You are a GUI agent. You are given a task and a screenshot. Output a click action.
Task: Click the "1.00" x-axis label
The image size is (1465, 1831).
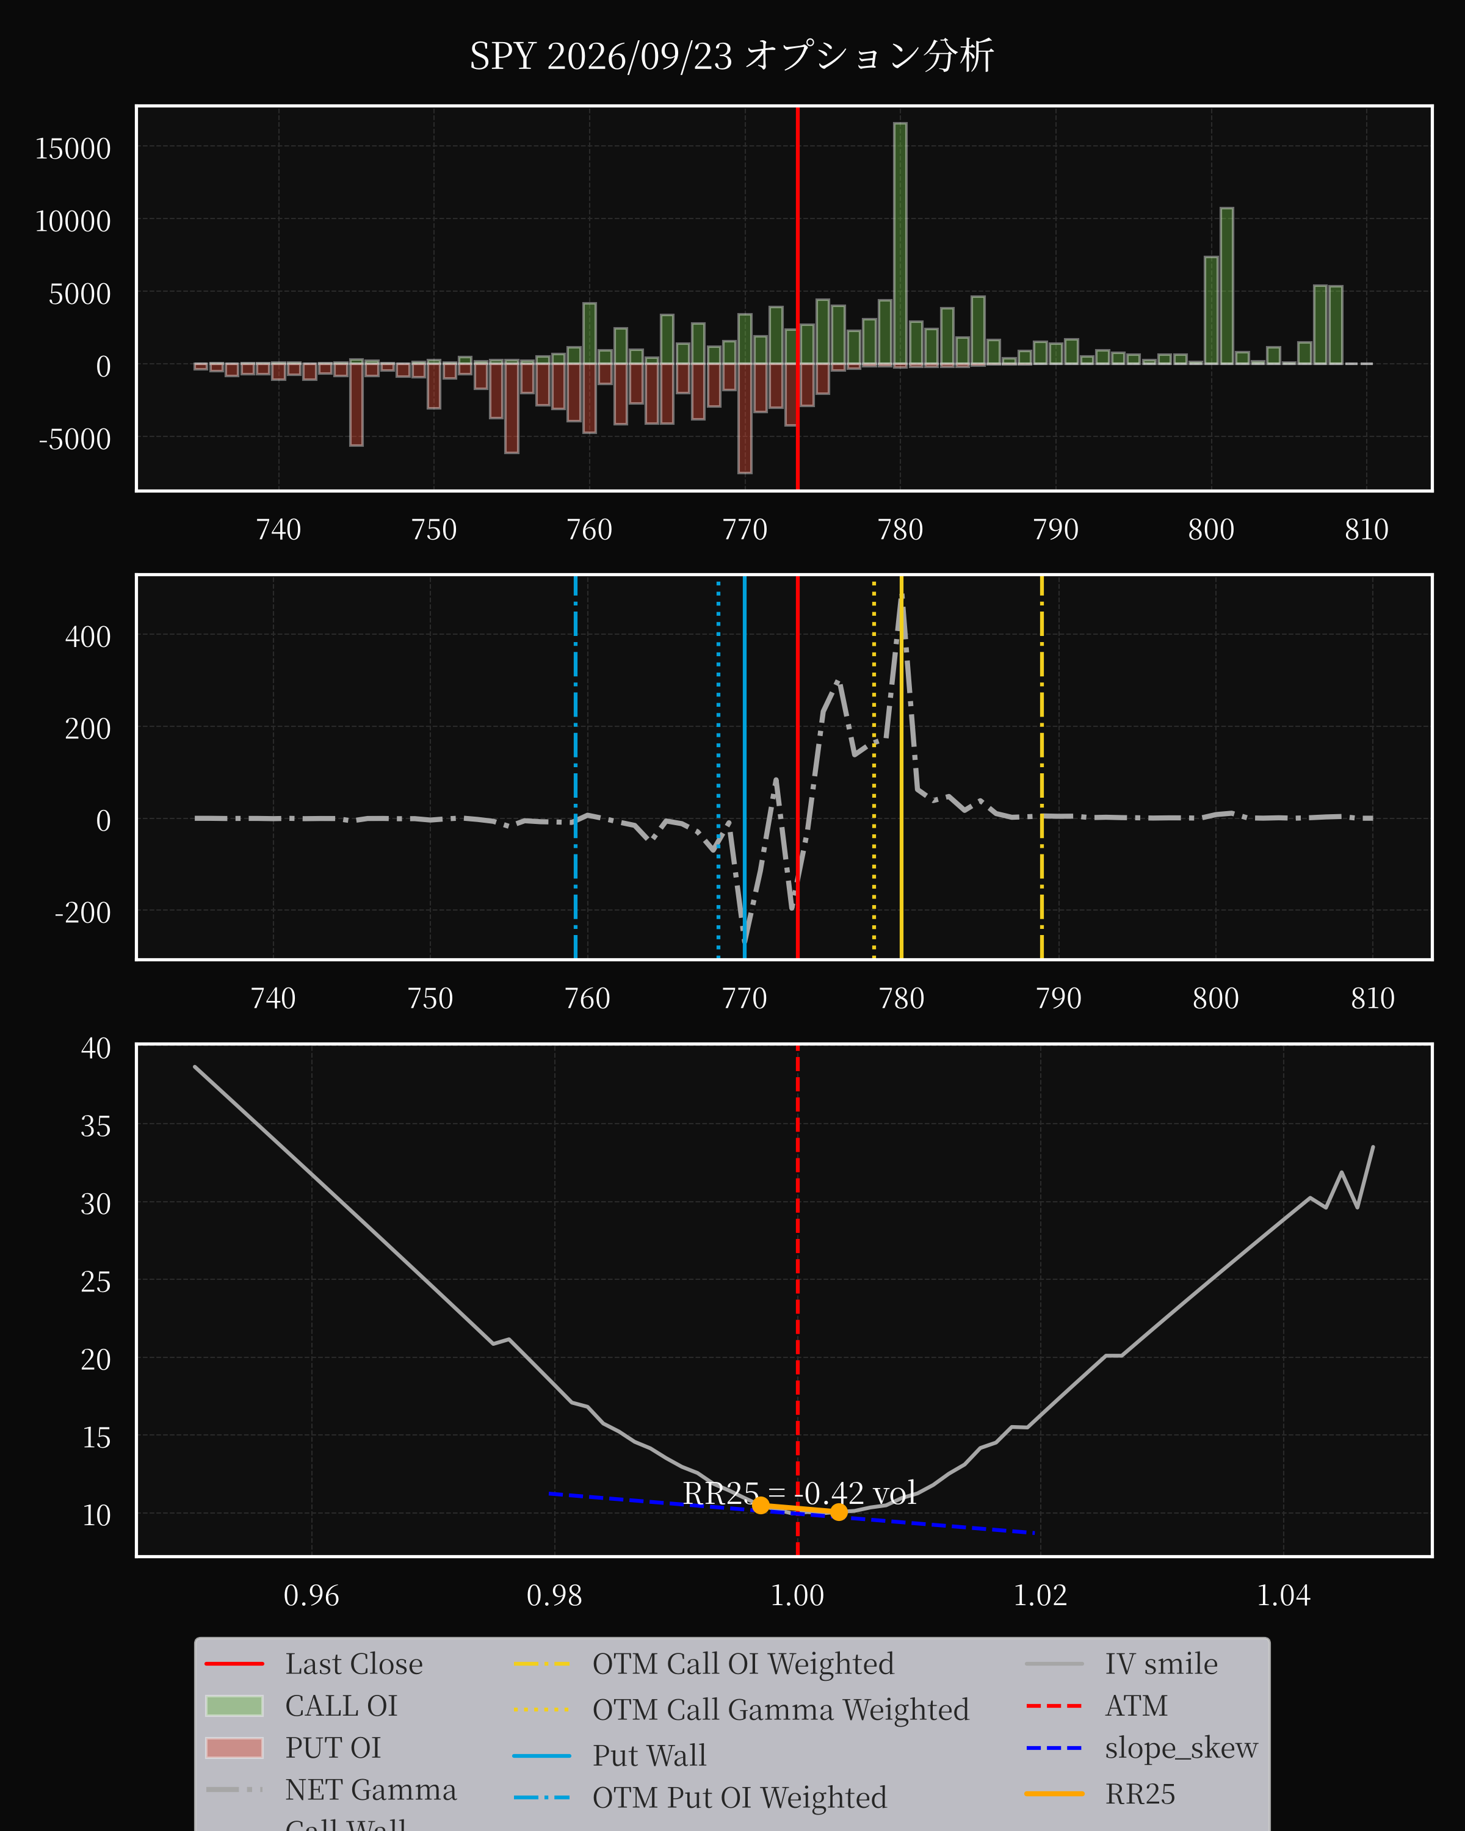(x=797, y=1596)
